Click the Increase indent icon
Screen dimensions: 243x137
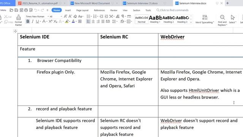point(106,16)
